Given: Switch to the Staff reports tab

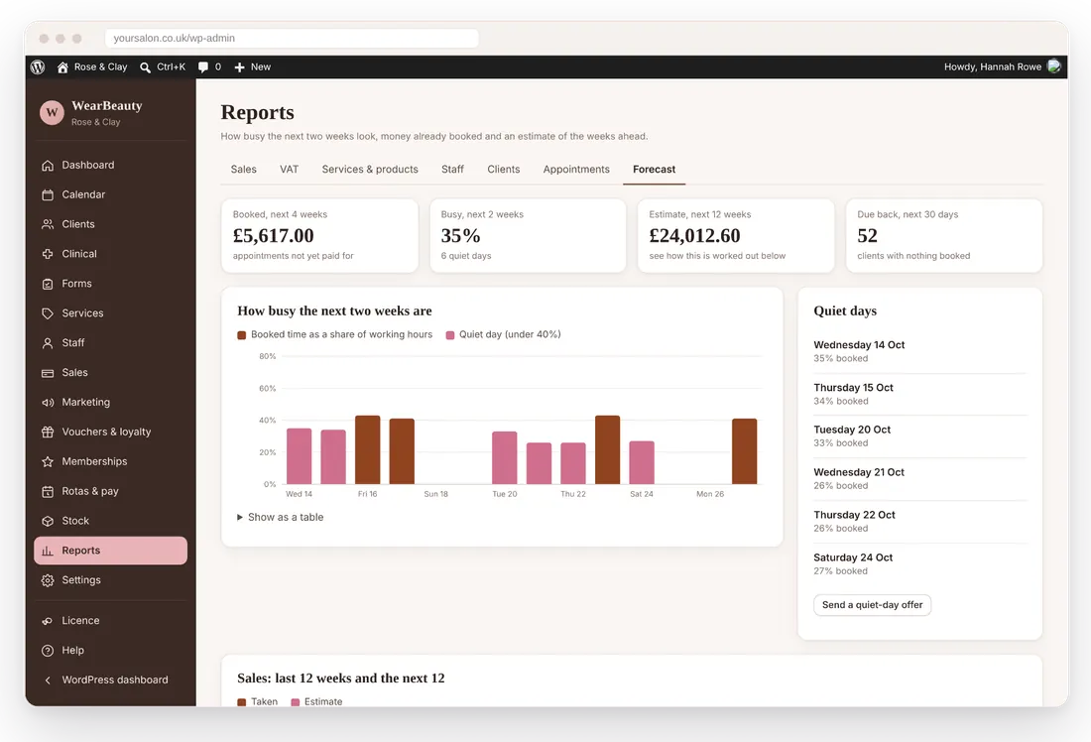Looking at the screenshot, I should (x=452, y=170).
